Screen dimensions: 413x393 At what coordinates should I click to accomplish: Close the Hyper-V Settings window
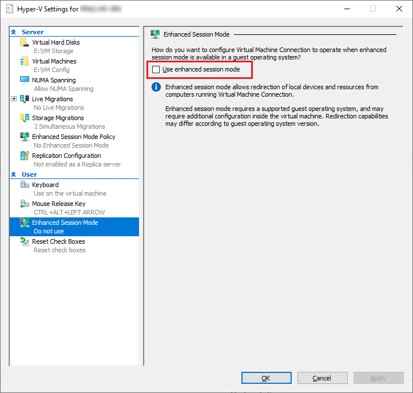tap(399, 9)
